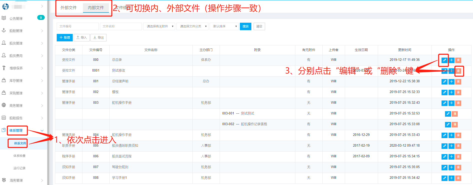
Task: Edit appendix 003-001 测试测试
Action: tap(448, 114)
